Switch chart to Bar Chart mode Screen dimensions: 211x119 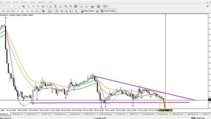50,6
